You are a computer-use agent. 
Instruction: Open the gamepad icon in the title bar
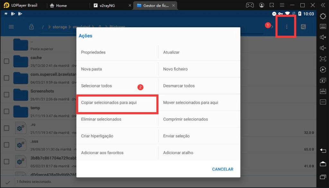250,5
